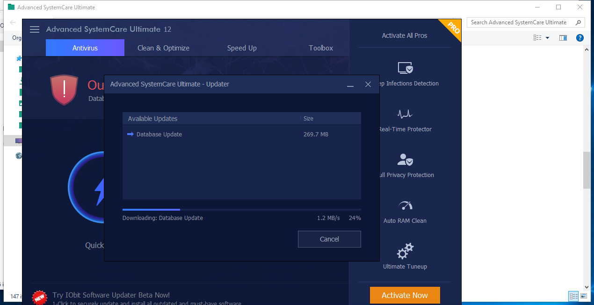Select the Toolbox tab
The width and height of the screenshot is (594, 305).
pyautogui.click(x=321, y=48)
